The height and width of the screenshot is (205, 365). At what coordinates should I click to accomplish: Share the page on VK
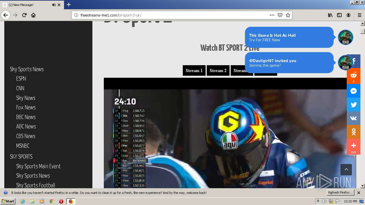[x=354, y=118]
